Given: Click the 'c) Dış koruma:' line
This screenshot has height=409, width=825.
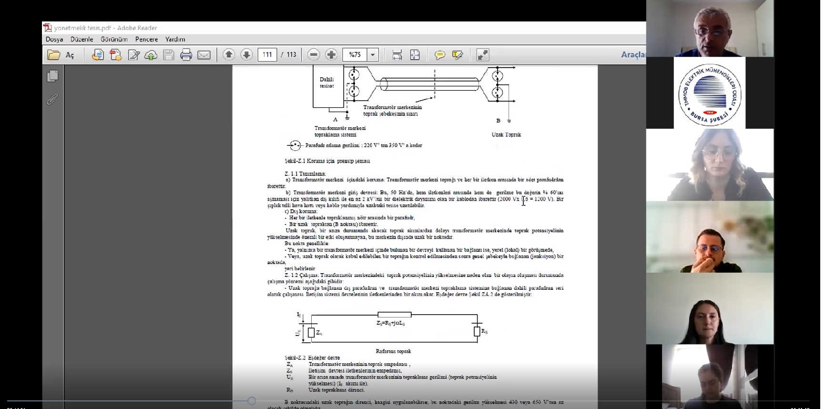Looking at the screenshot, I should coord(301,212).
